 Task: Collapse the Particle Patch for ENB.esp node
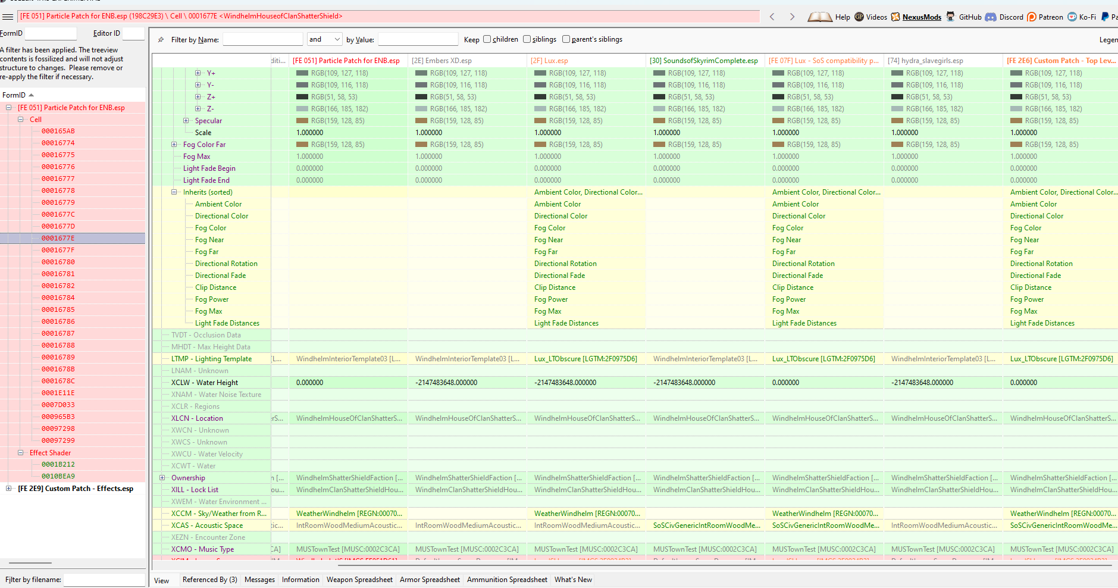9,108
